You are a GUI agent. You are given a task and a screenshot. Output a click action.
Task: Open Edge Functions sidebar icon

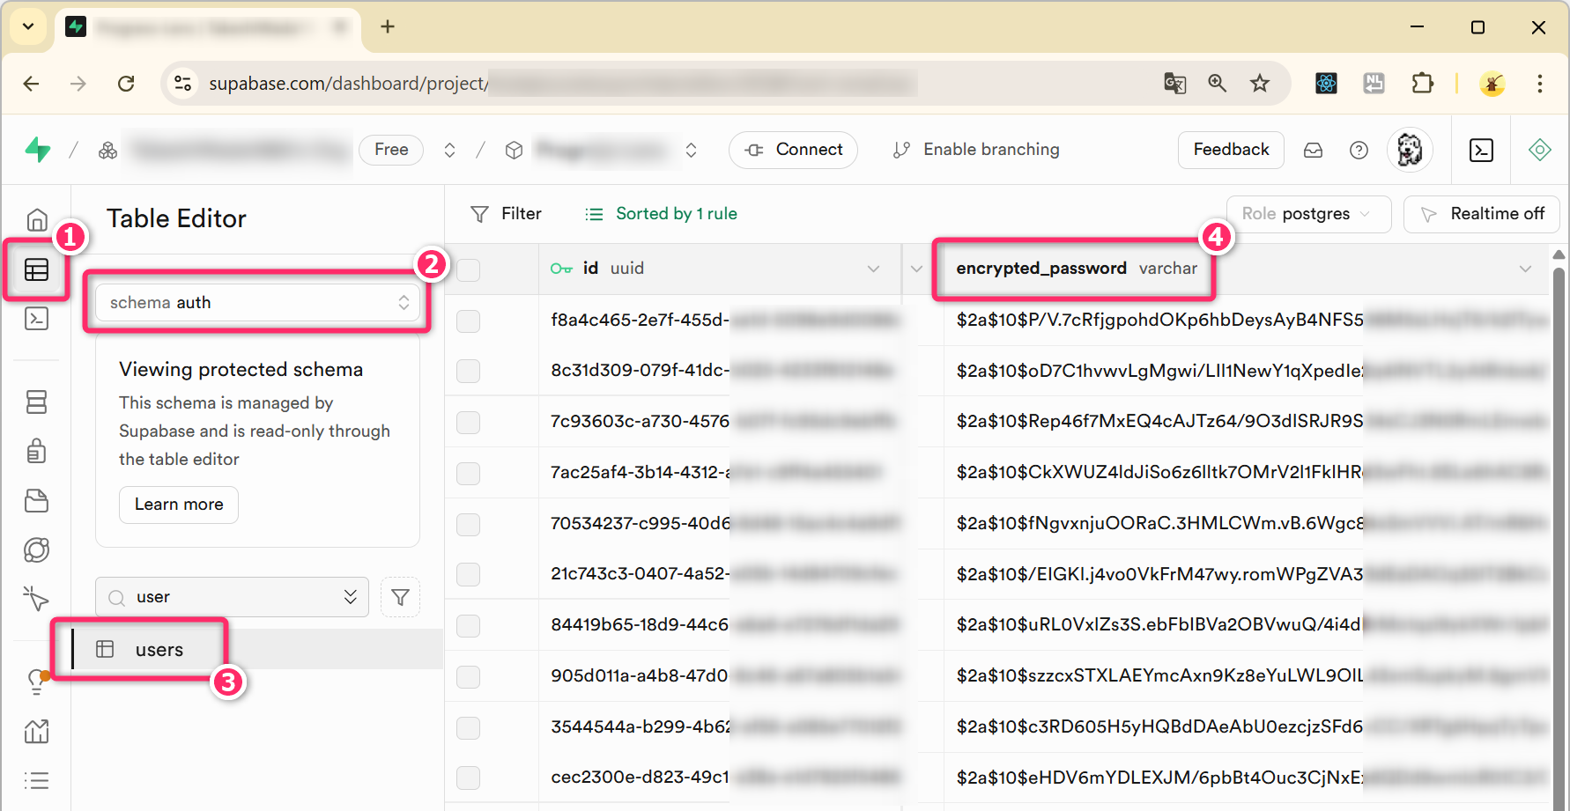(x=36, y=550)
